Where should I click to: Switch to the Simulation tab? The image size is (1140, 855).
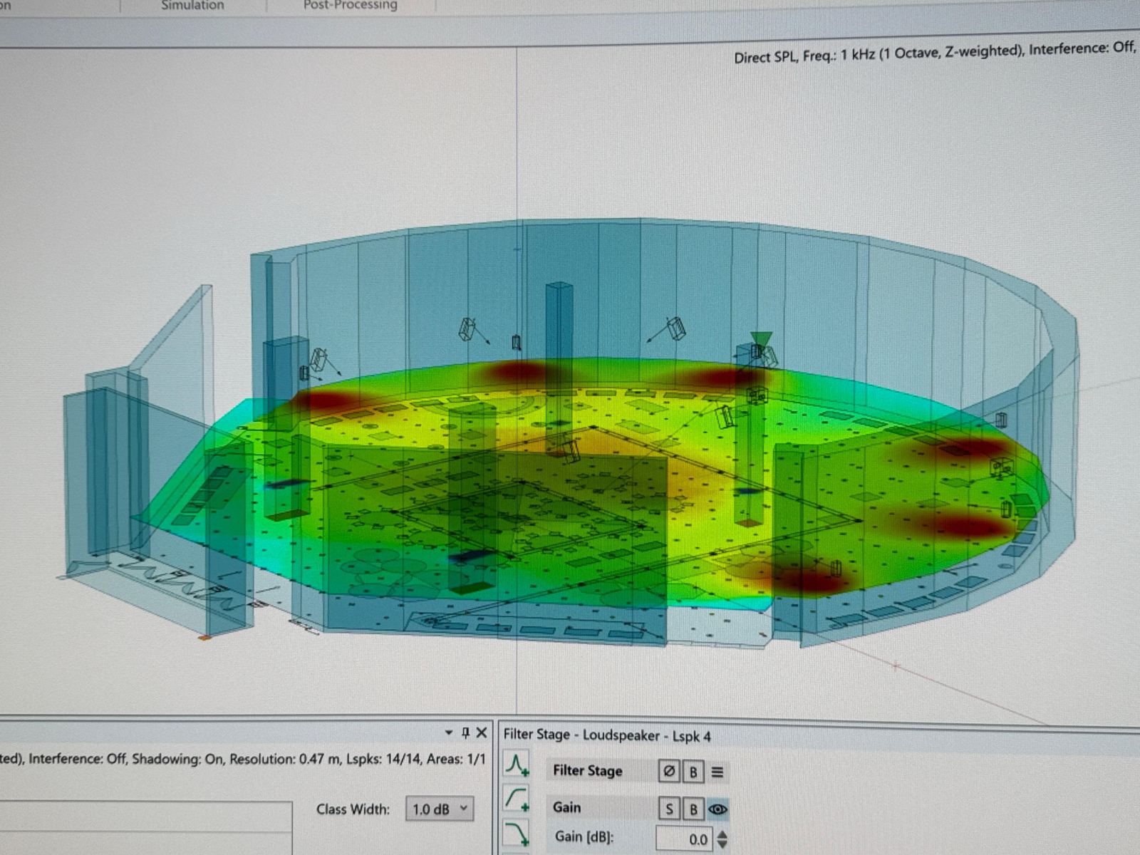coord(192,6)
